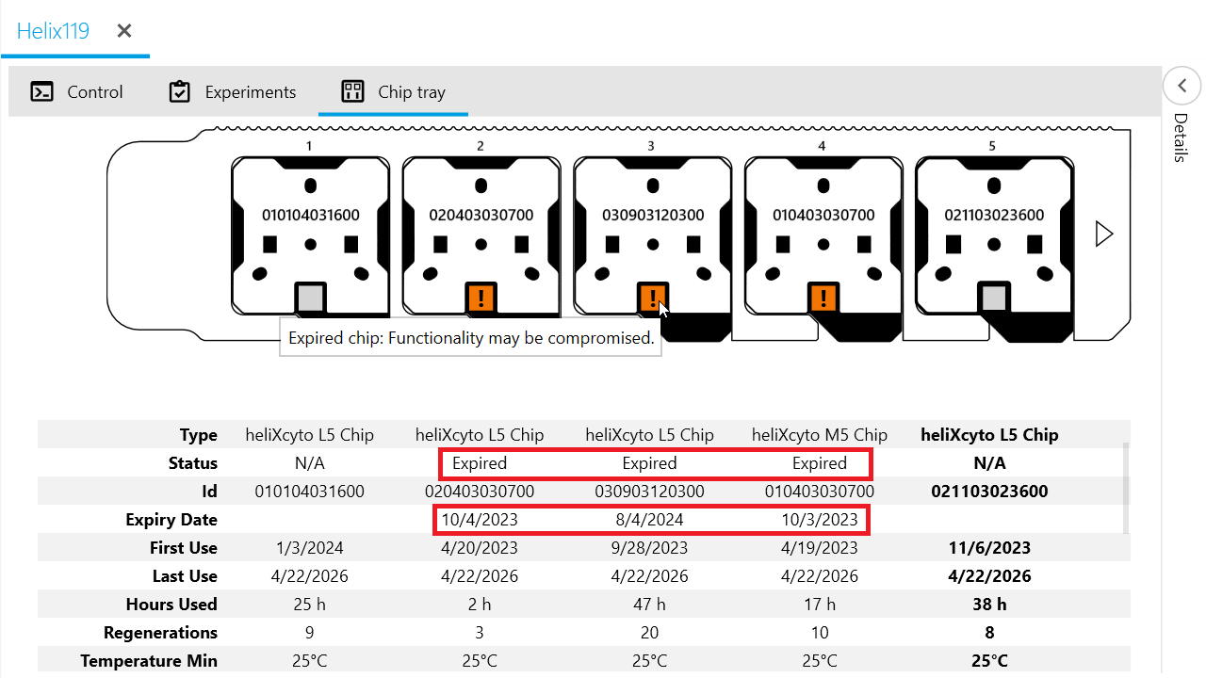Show next chips with the right arrow
1206x678 pixels.
pos(1105,234)
